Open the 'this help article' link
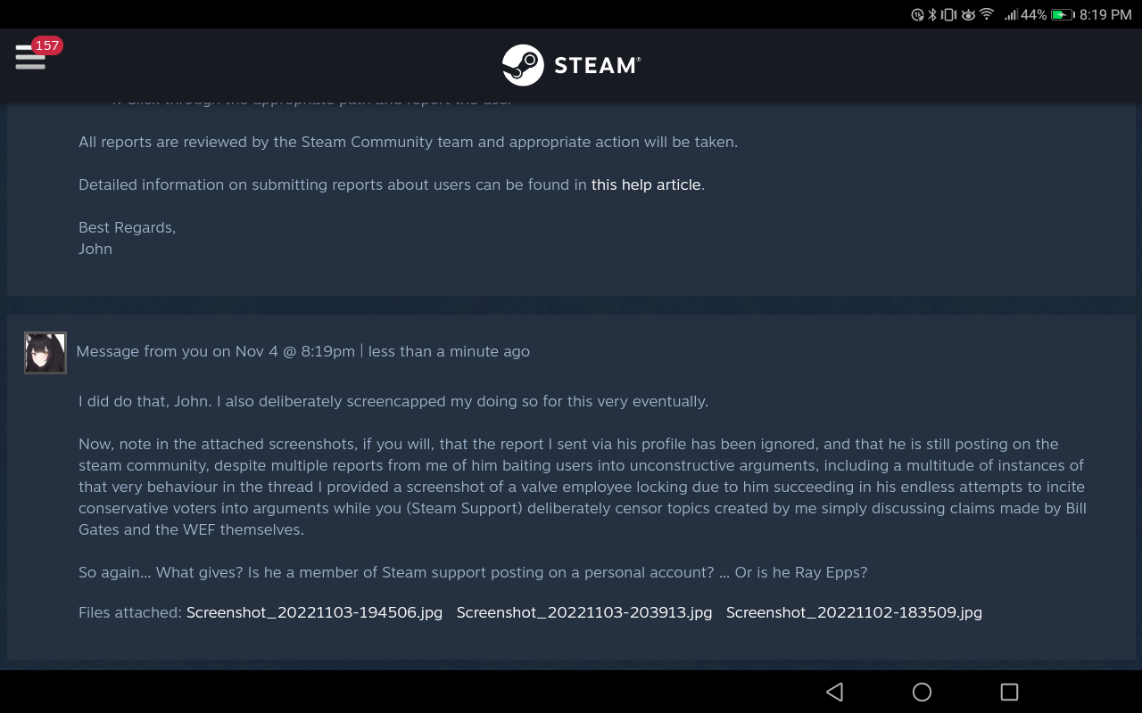The height and width of the screenshot is (713, 1142). [646, 184]
